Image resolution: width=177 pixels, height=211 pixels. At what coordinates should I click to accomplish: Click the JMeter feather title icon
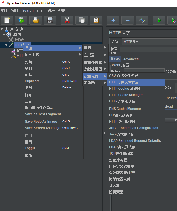click(x=3, y=3)
